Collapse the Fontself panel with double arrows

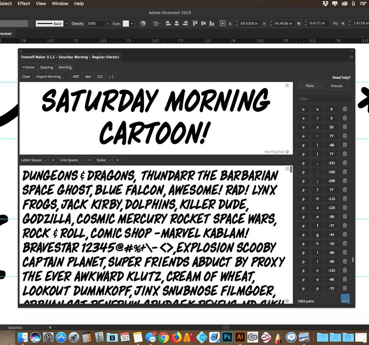[x=352, y=51]
